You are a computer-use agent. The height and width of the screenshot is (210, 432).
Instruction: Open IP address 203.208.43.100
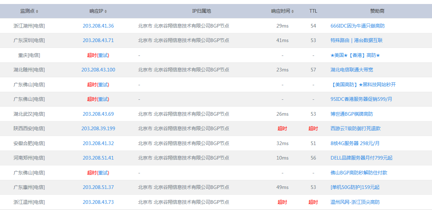pos(98,70)
